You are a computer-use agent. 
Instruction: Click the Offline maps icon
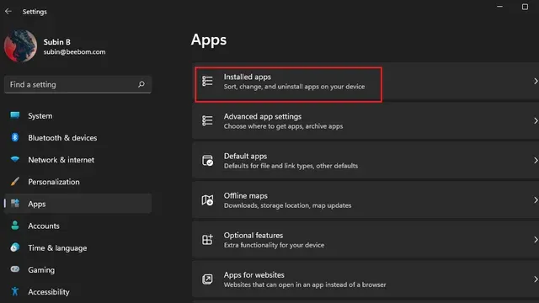(x=207, y=200)
